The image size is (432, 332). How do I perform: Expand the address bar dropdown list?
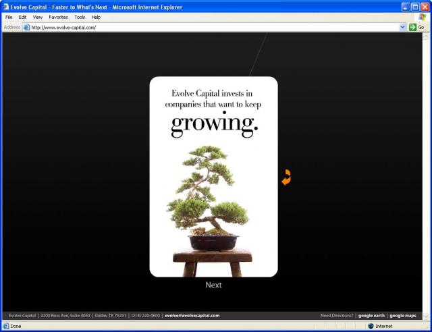[403, 27]
